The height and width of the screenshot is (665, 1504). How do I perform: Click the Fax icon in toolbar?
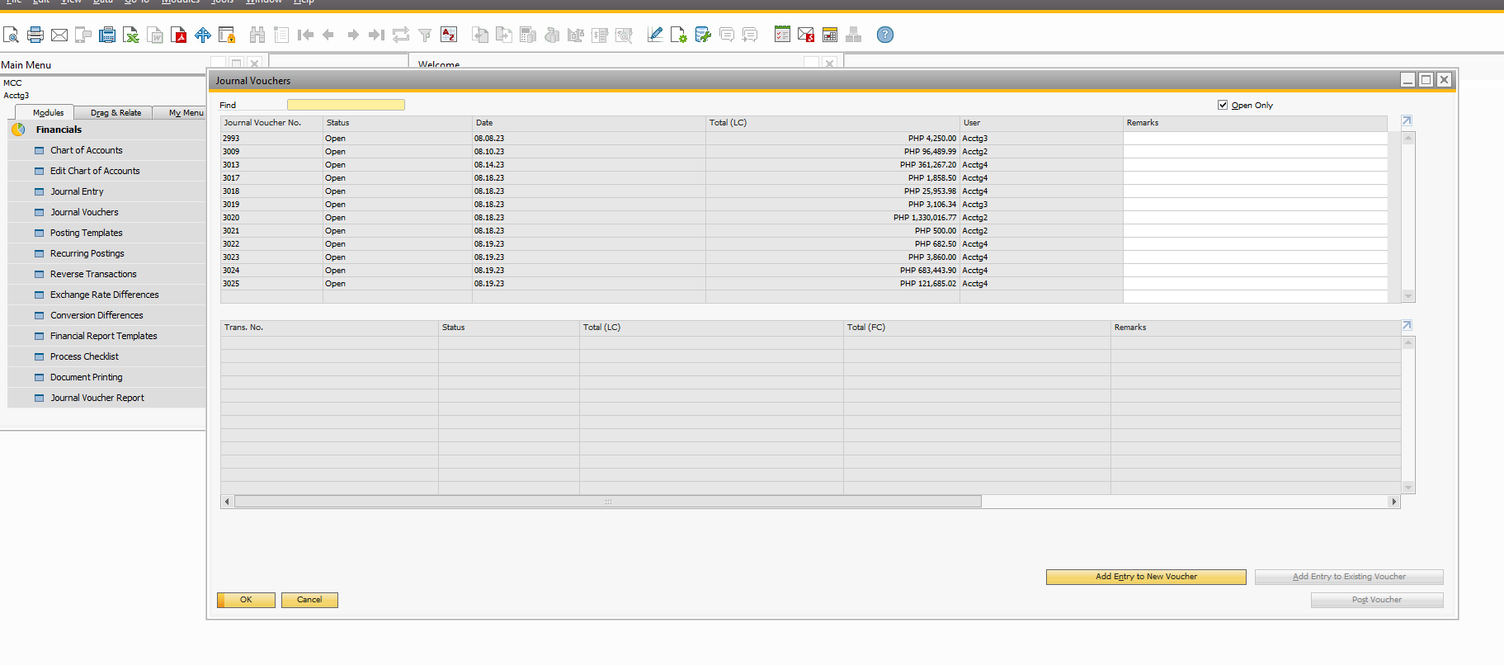(x=107, y=35)
